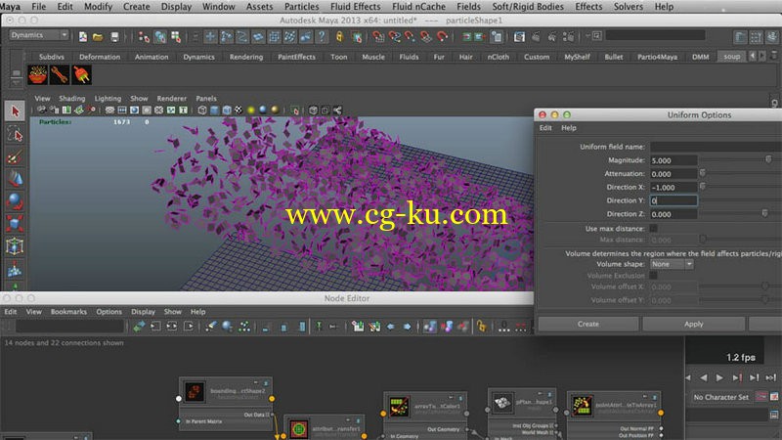The width and height of the screenshot is (782, 440).
Task: Click the lock selection padlock icon
Action: coord(339,36)
